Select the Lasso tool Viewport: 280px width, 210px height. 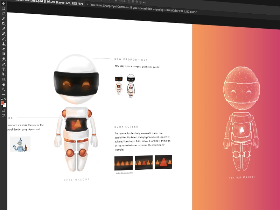pyautogui.click(x=3, y=14)
